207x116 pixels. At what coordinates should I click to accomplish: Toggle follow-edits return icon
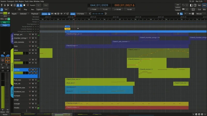(2, 10)
